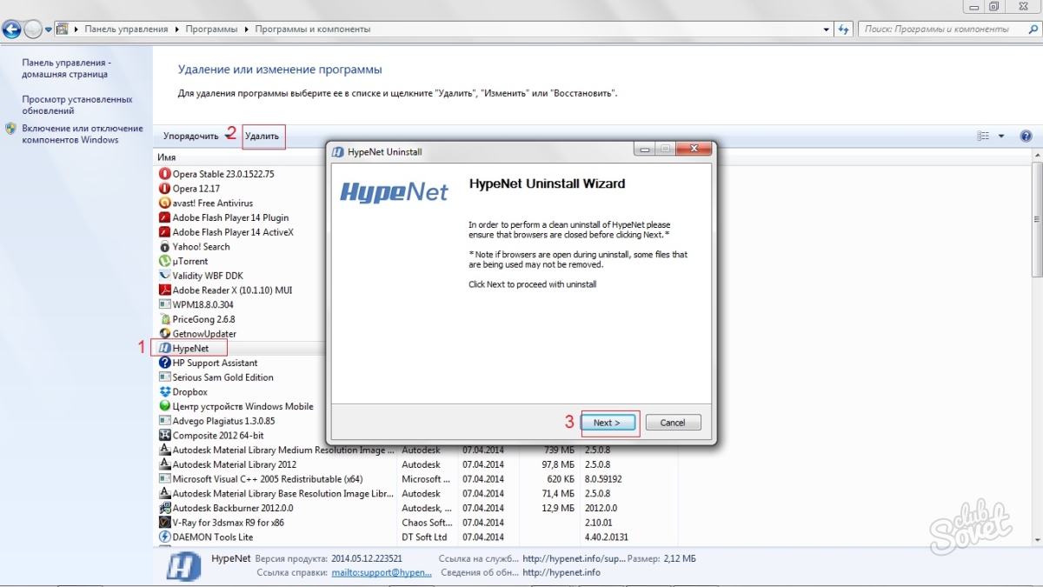Cancel the HypeNet Uninstall wizard
This screenshot has width=1043, height=587.
pos(673,423)
